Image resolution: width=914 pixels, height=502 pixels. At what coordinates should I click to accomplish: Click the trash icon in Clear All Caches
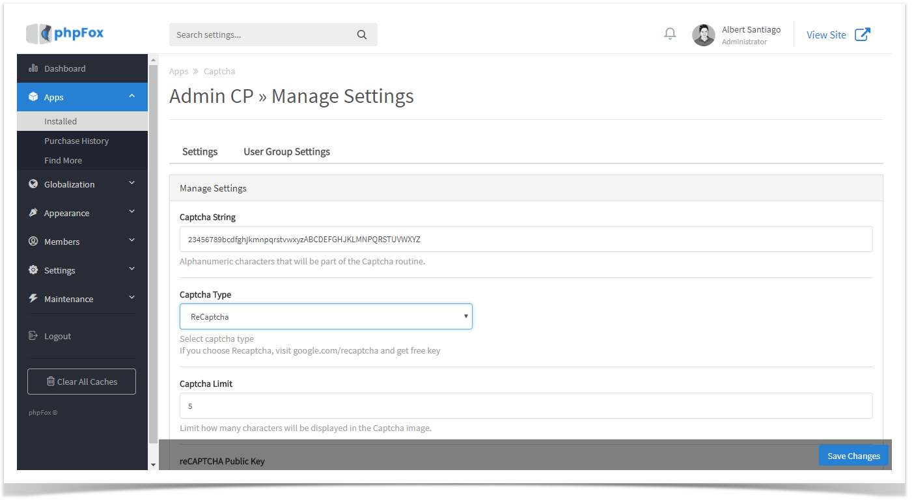point(51,382)
